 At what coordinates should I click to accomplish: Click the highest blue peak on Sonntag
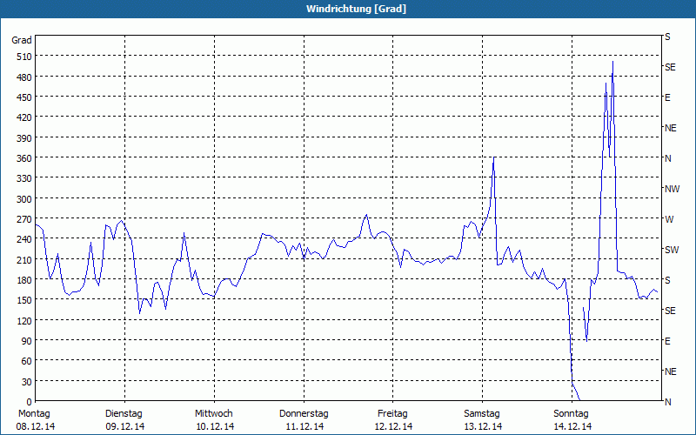pyautogui.click(x=612, y=62)
